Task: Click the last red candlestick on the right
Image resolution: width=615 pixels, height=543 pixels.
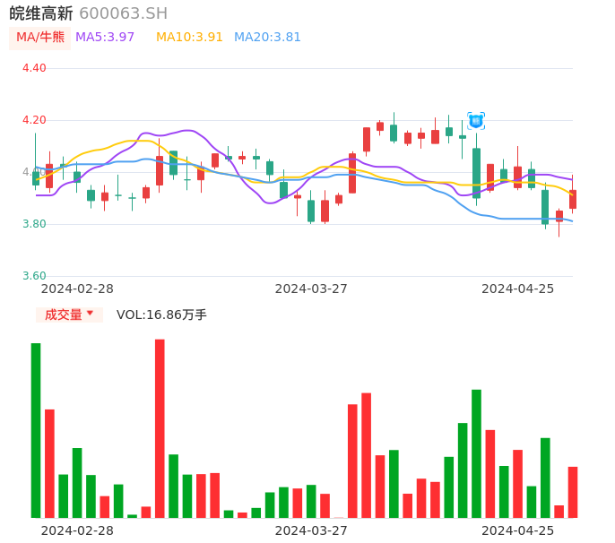Action: click(x=573, y=199)
